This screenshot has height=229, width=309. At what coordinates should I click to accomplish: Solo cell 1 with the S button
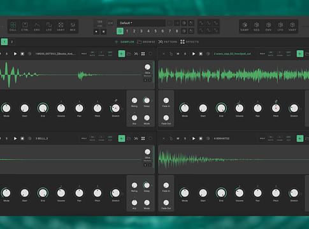tap(6, 54)
